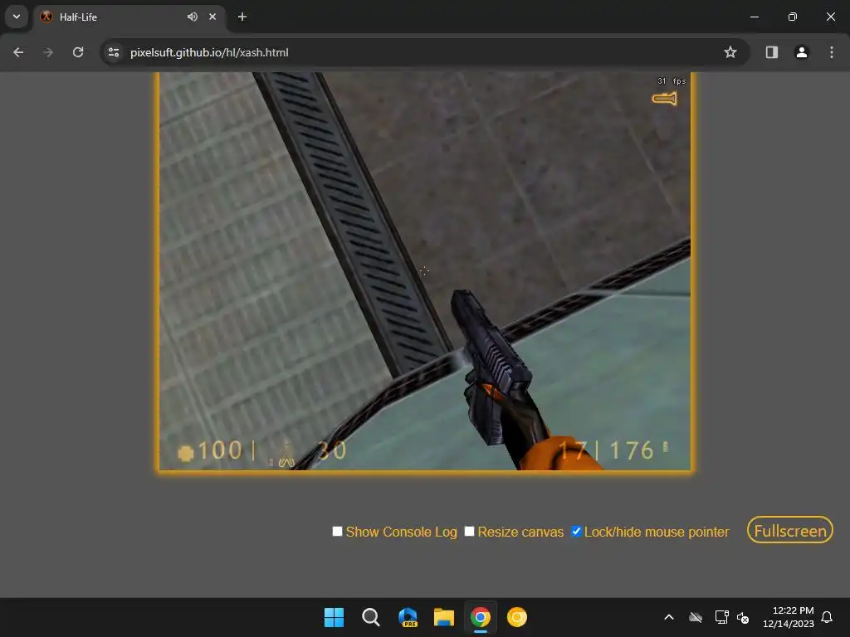850x637 pixels.
Task: Bookmark this page with the star
Action: [x=730, y=52]
